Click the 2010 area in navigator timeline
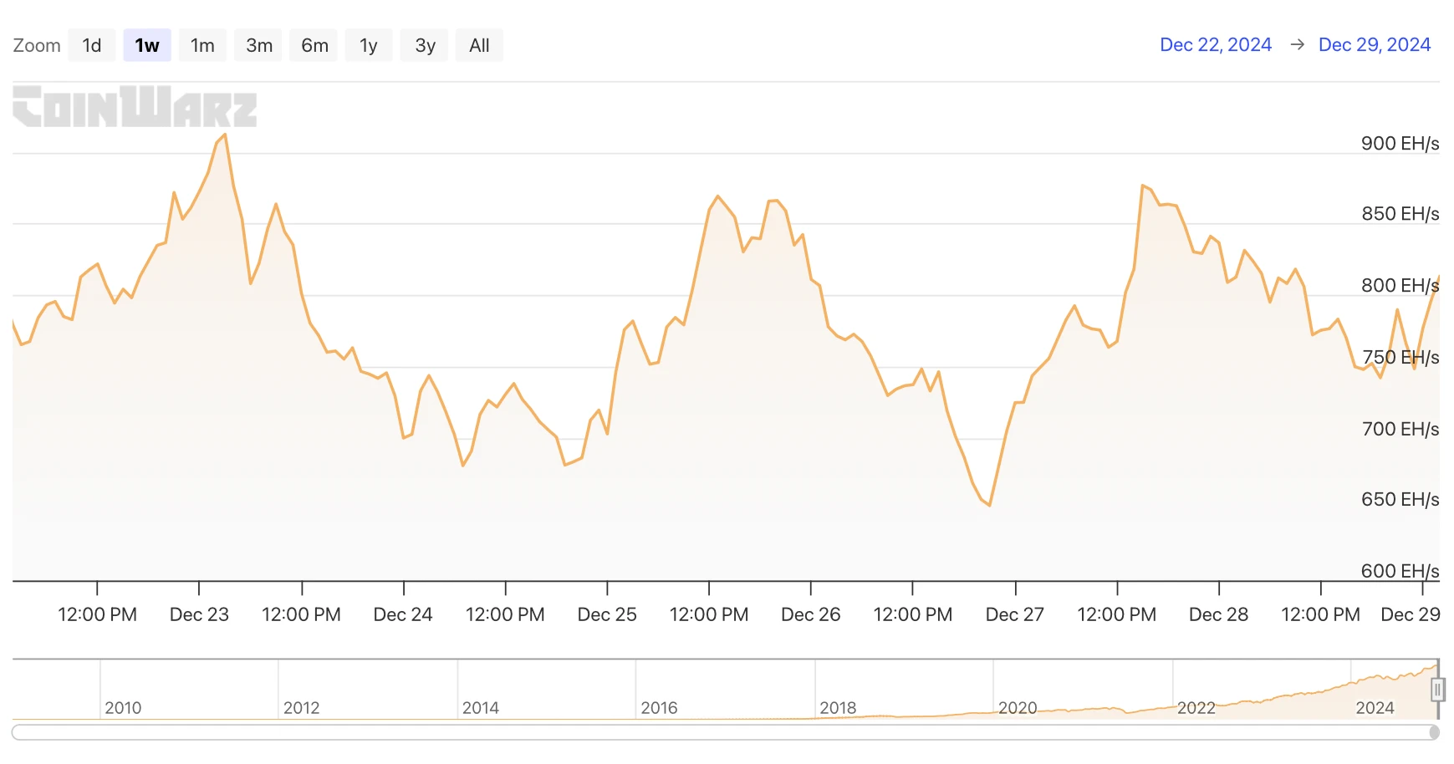 [123, 707]
